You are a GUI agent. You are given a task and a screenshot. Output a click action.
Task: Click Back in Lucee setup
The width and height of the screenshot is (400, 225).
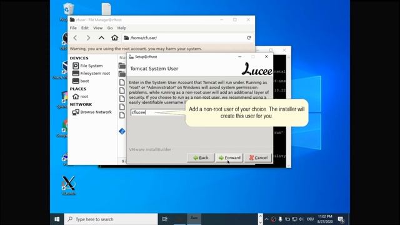click(201, 157)
